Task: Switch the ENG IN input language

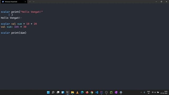Action: (148, 92)
